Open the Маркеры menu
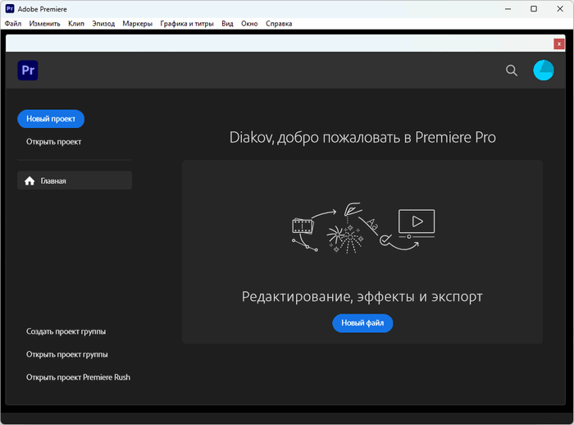 point(137,24)
